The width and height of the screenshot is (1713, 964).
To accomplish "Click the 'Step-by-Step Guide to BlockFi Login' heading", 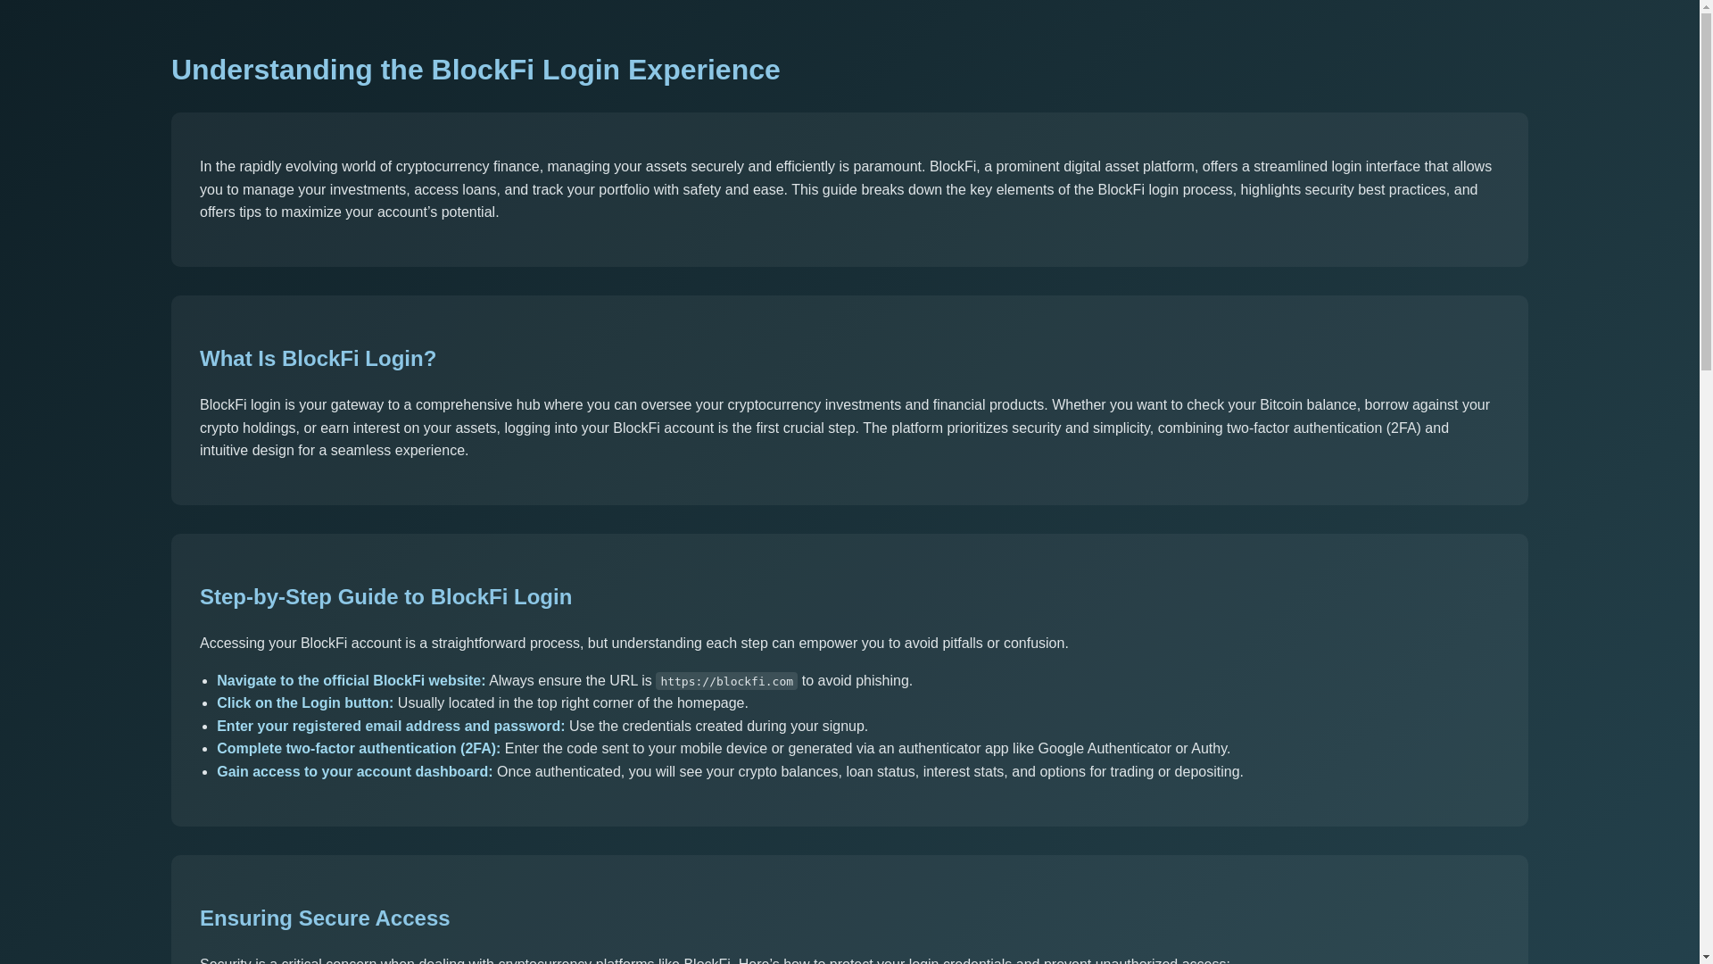I will (x=385, y=596).
